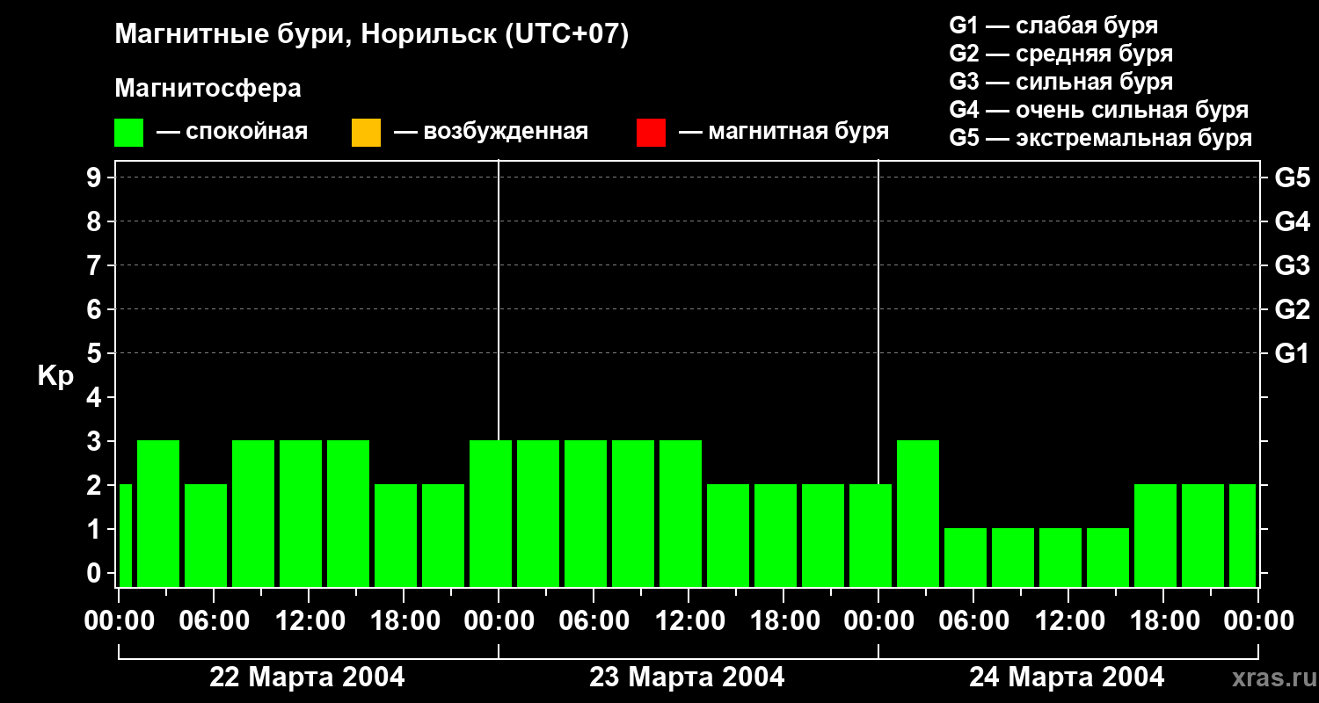Click the Kp 3 bar at 06:00 on 23 Марта

pyautogui.click(x=586, y=513)
